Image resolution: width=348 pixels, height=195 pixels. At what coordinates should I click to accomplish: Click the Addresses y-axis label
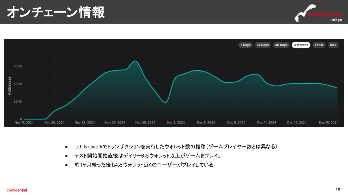[x=10, y=86]
